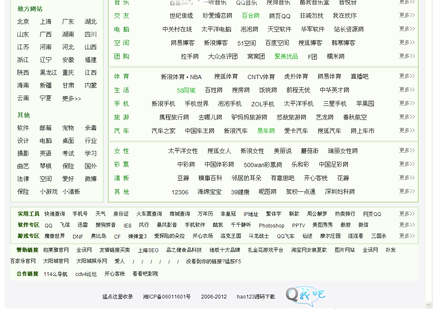
Task: Expand 更多>> in the 彩票 row
Action: pyautogui.click(x=407, y=164)
